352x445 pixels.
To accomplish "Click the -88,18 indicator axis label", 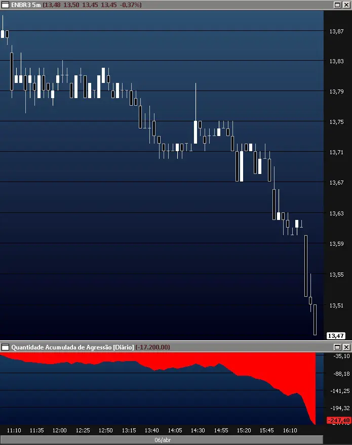I will click(341, 374).
